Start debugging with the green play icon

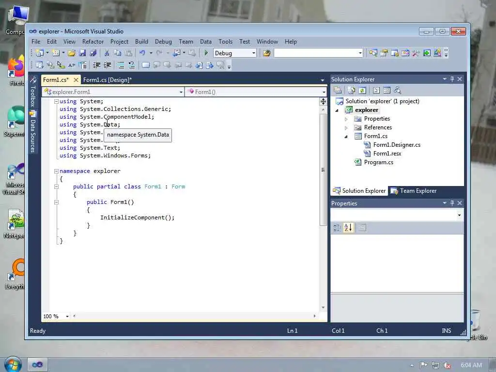(206, 53)
